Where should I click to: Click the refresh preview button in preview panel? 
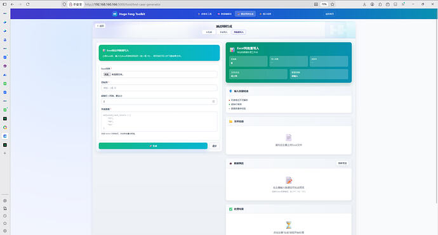343,163
